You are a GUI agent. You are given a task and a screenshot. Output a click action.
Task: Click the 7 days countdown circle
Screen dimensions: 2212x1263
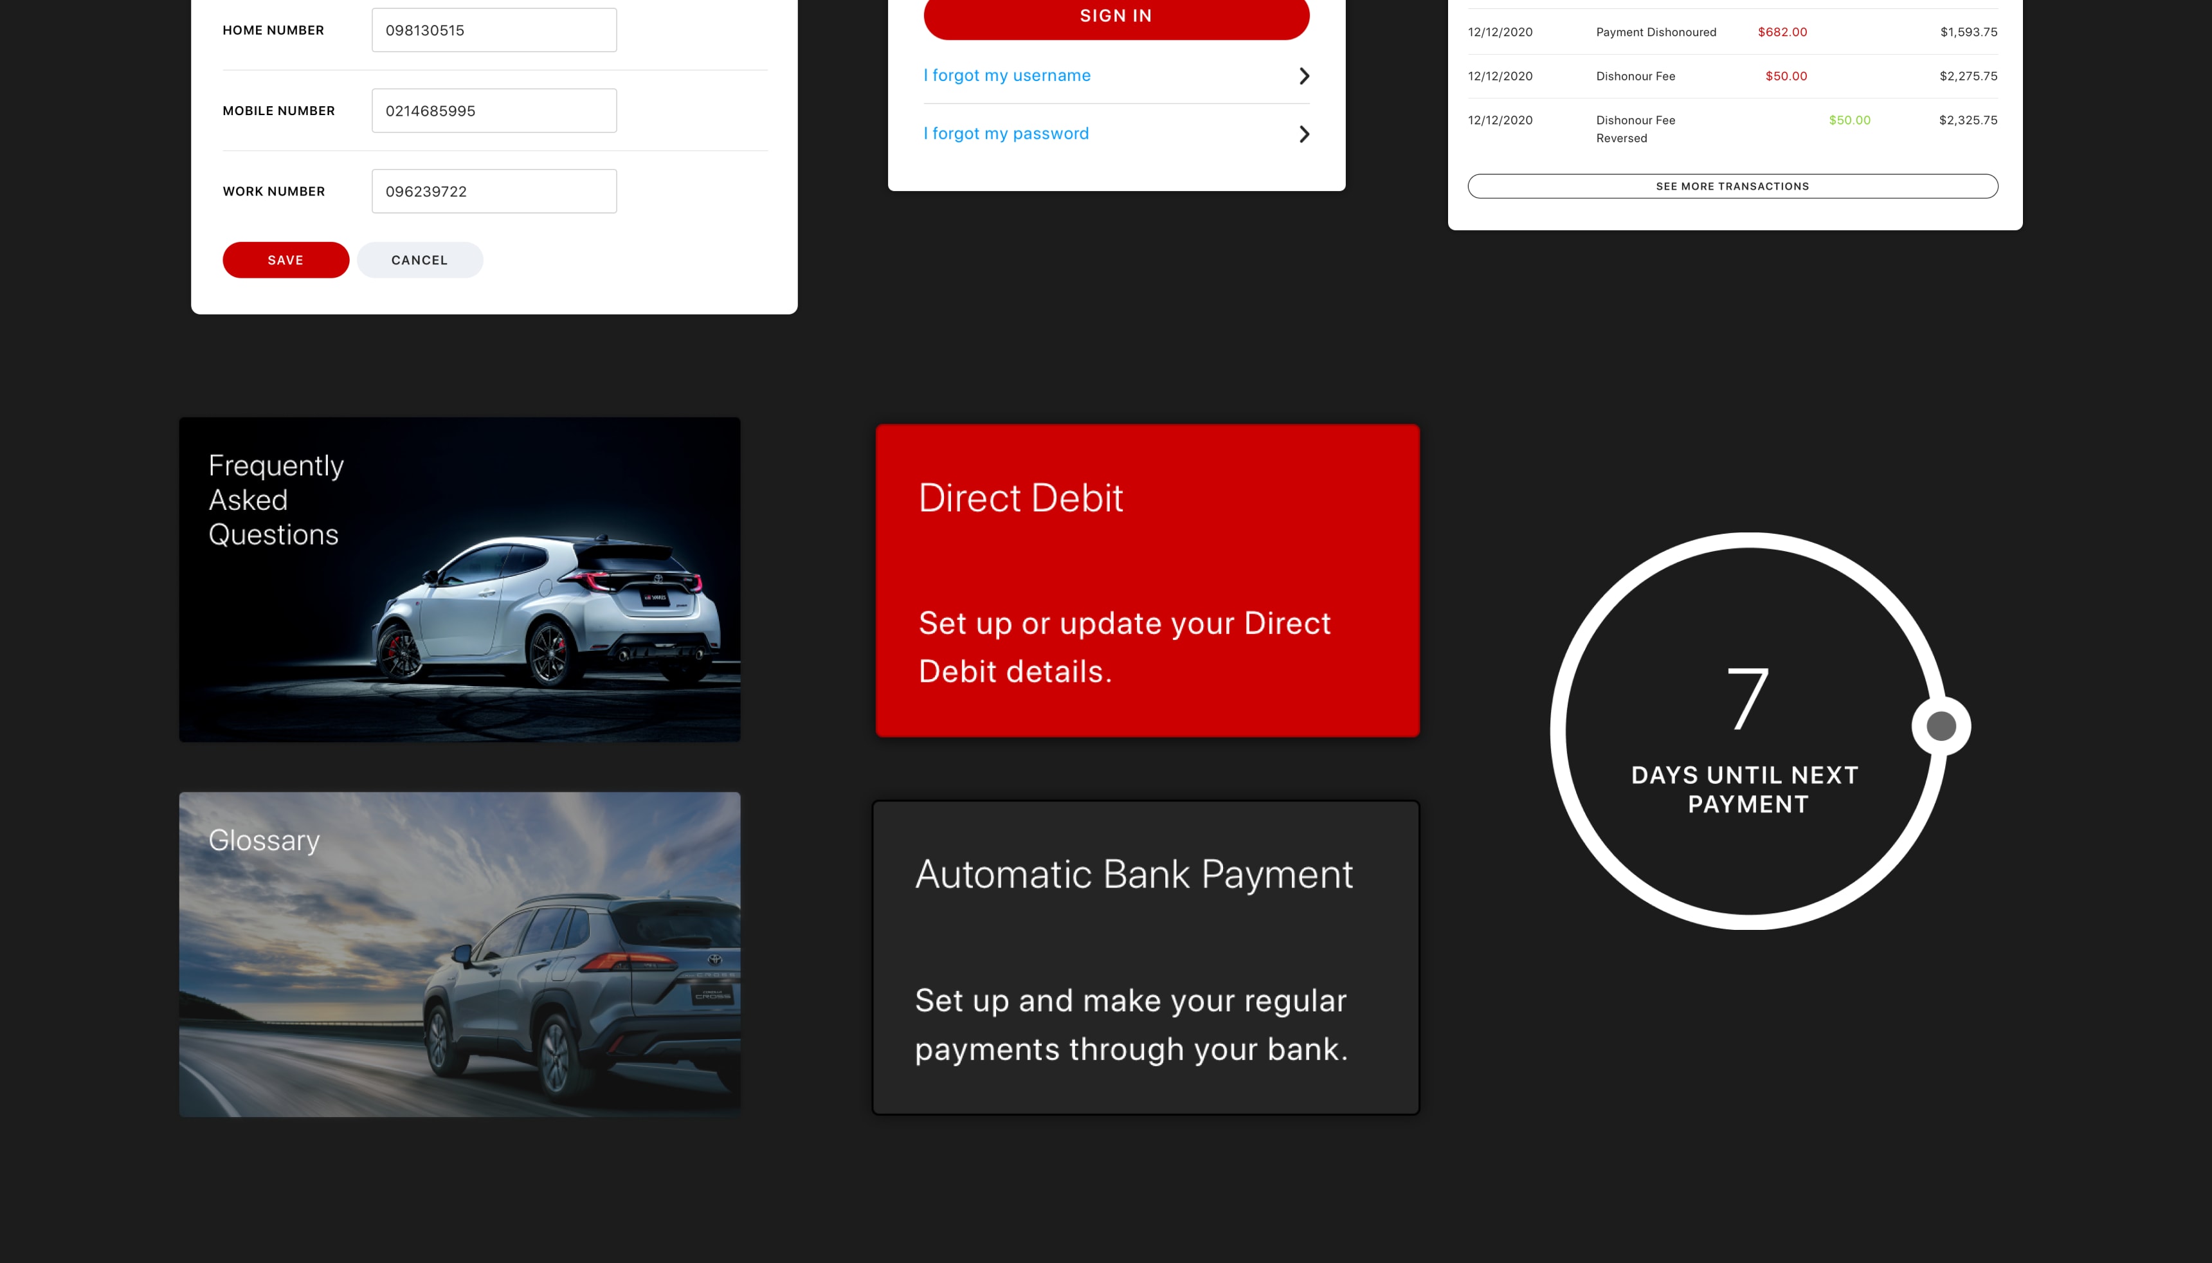[1746, 731]
